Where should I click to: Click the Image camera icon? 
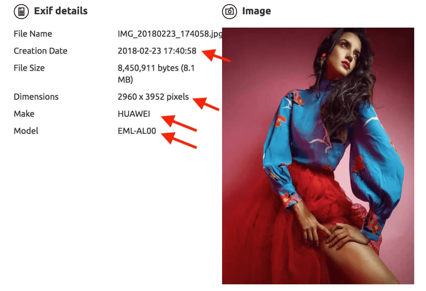[229, 11]
